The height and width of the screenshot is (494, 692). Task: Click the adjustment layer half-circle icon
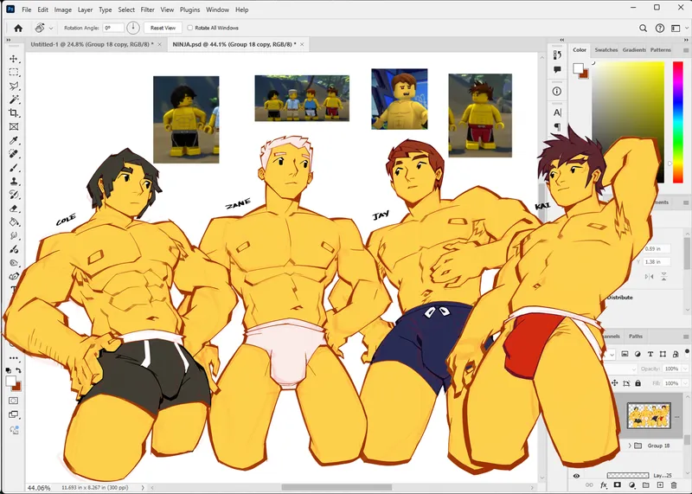tap(631, 485)
